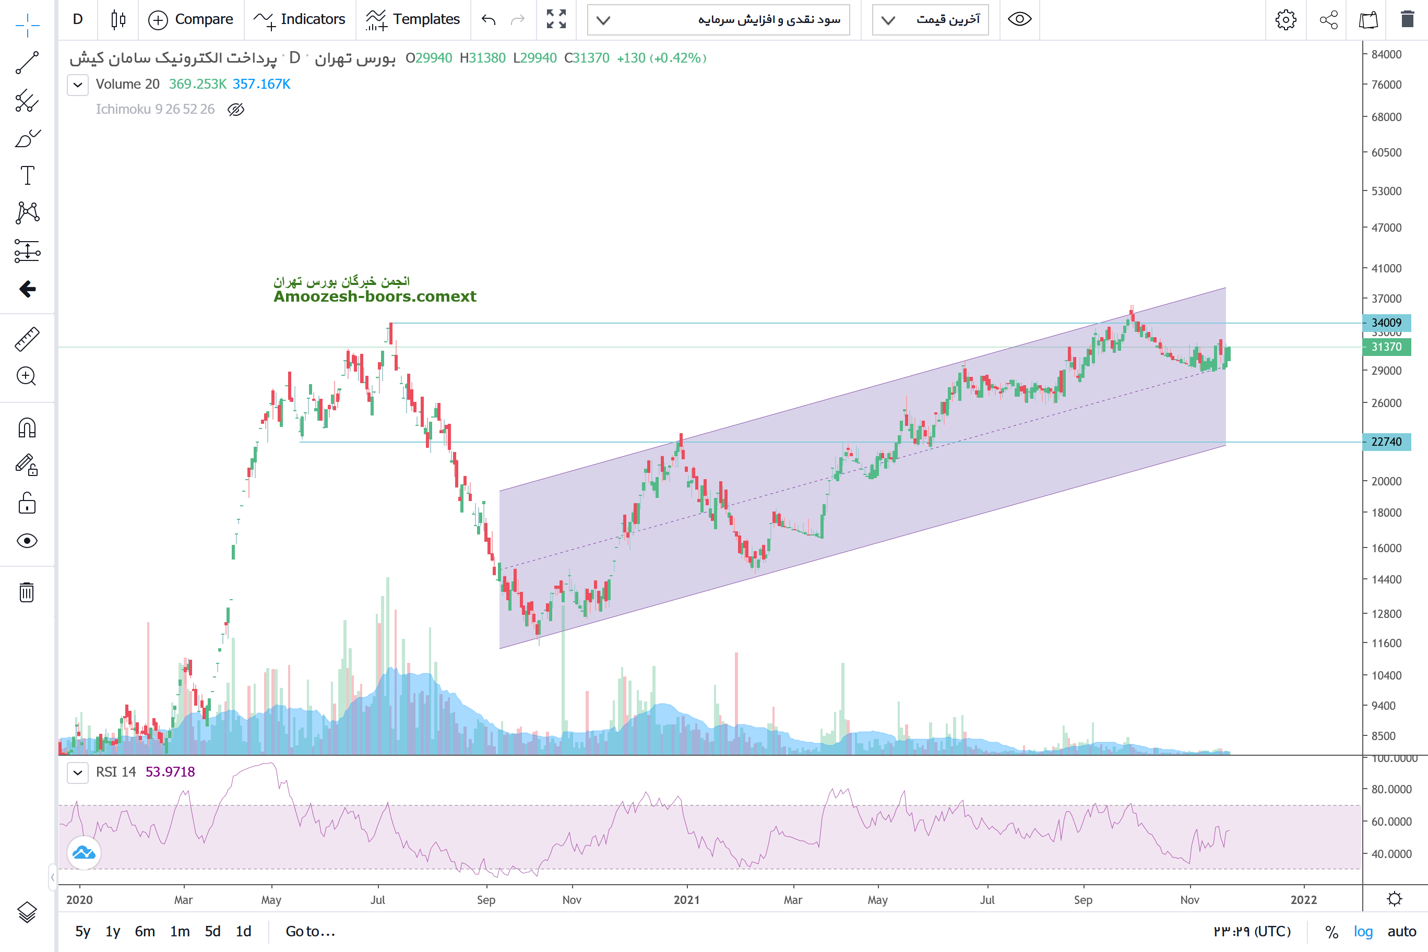Select the brush drawing tool
Image resolution: width=1428 pixels, height=952 pixels.
click(27, 138)
